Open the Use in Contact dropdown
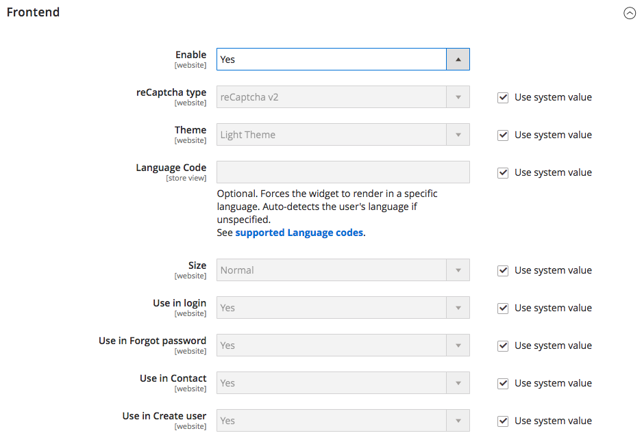 458,382
